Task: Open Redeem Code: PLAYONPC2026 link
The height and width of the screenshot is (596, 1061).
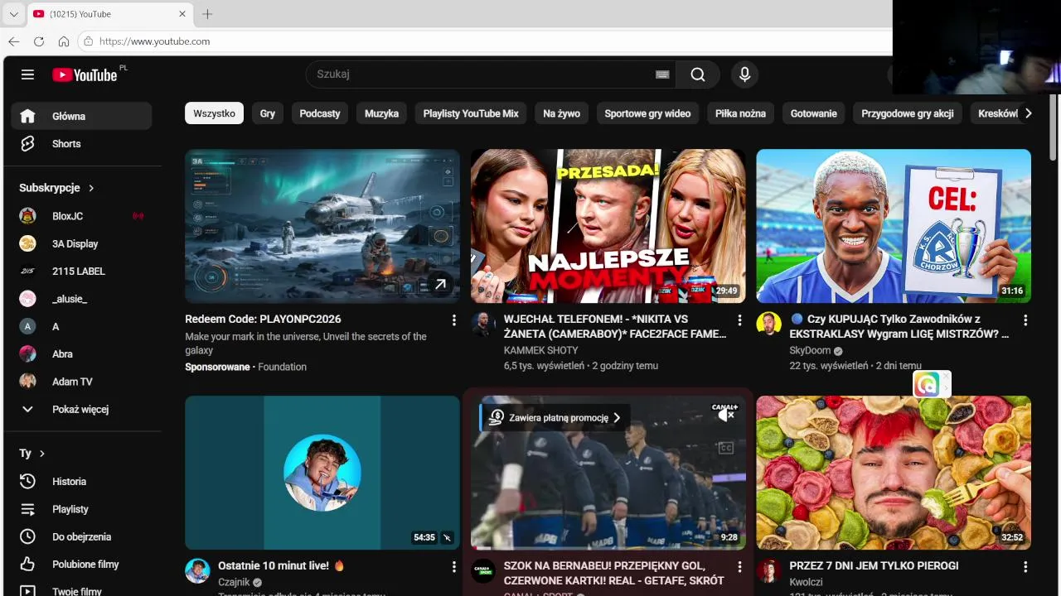Action: (x=263, y=319)
